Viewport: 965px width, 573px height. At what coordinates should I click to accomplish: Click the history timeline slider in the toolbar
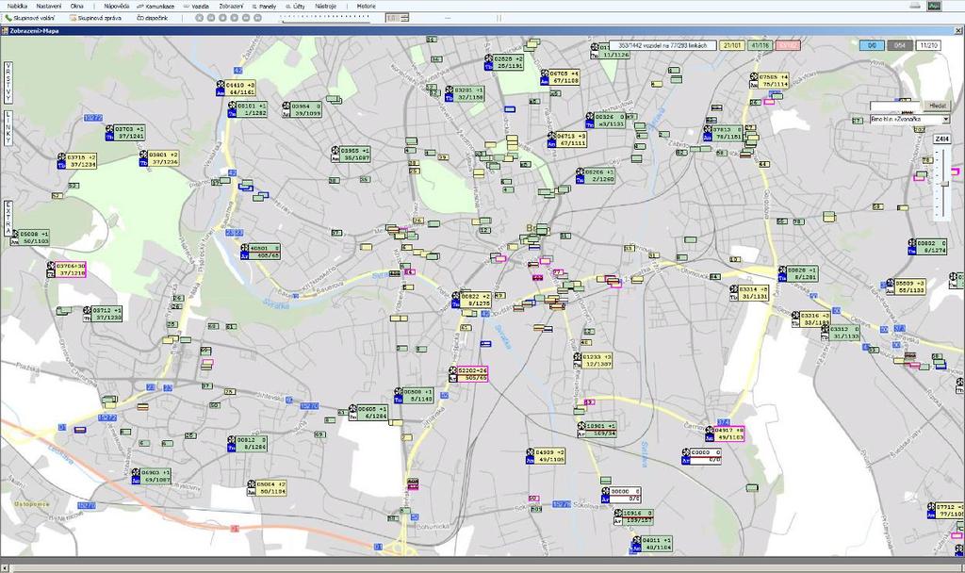point(324,19)
